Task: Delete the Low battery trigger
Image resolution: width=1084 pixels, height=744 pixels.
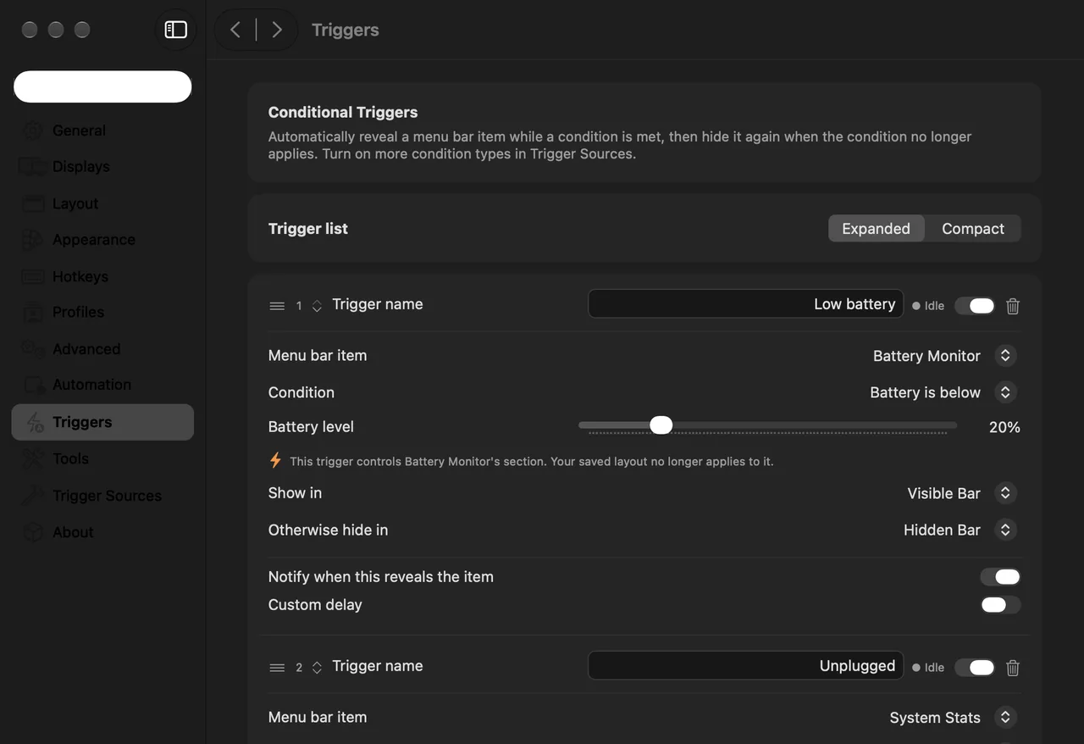Action: click(1013, 306)
